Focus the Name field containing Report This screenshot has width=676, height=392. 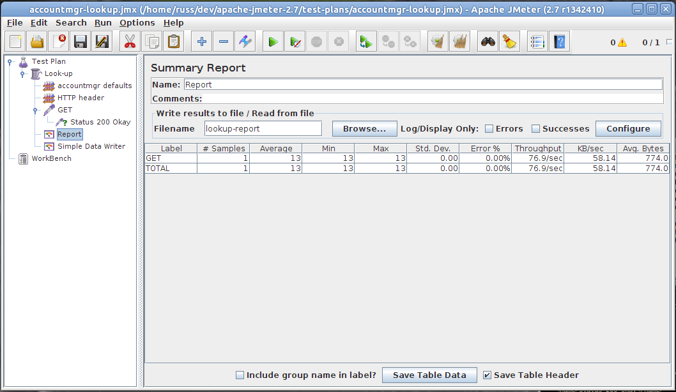coord(424,84)
